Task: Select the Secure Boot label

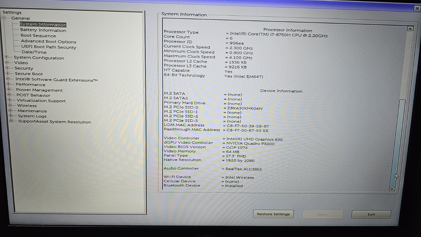Action: 29,74
